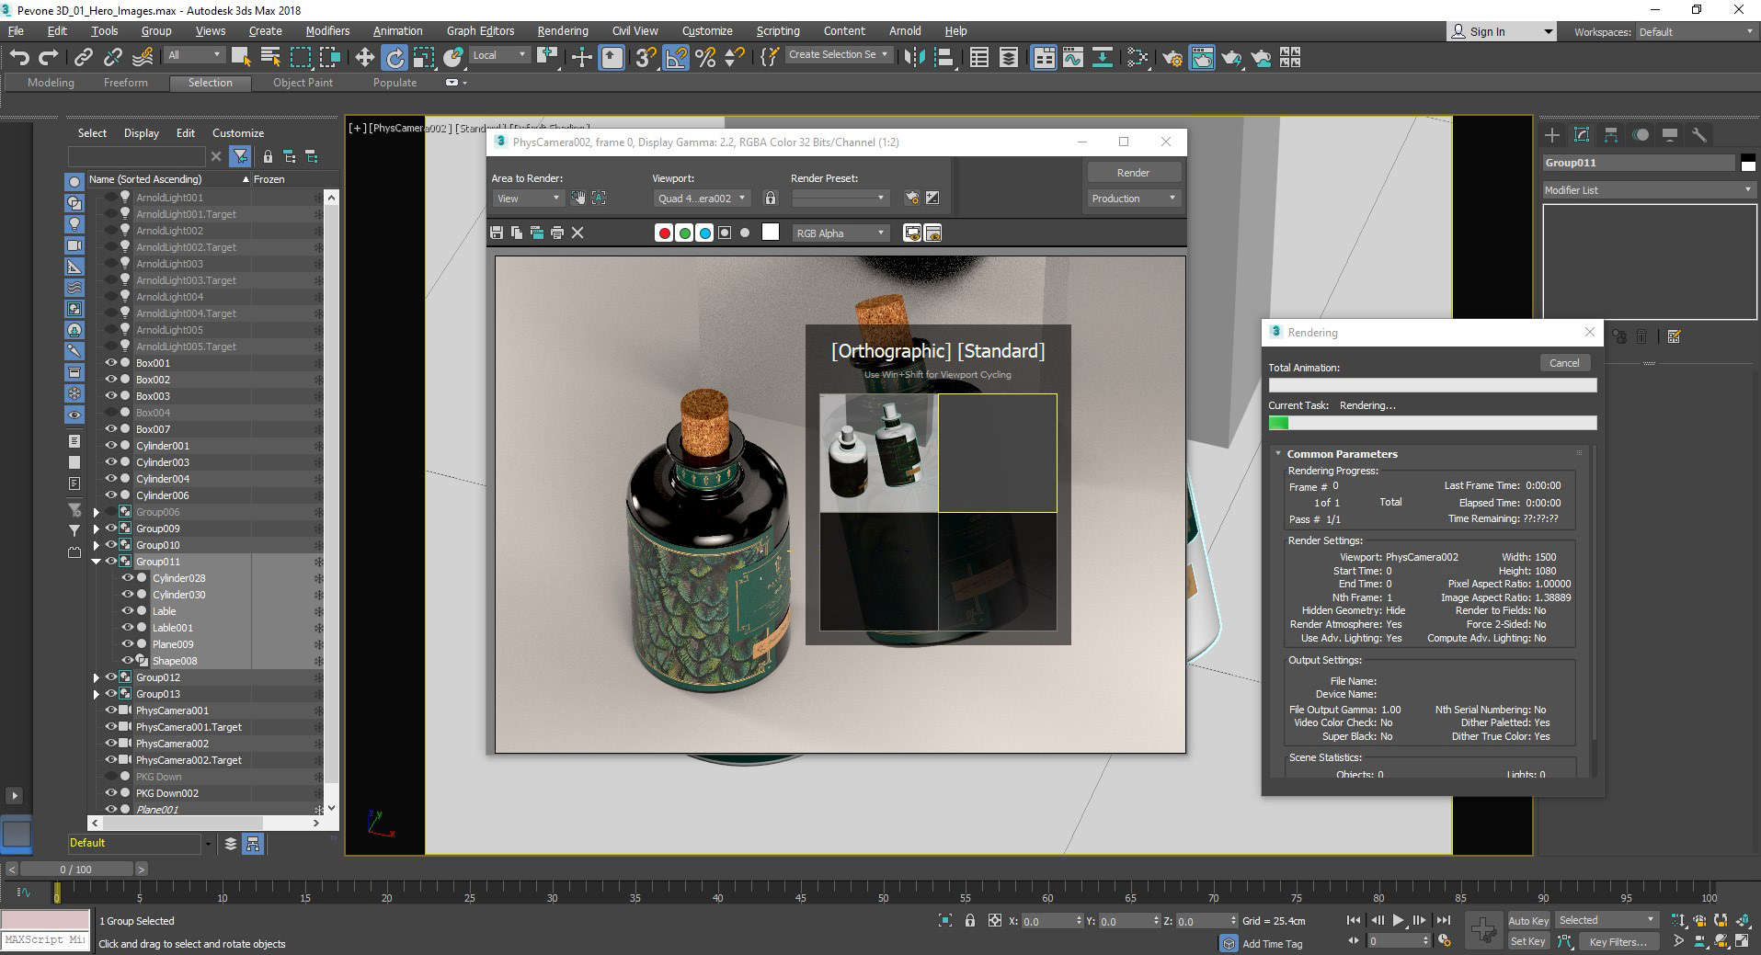Click the rectangular selection region icon
This screenshot has height=955, width=1761.
tap(301, 57)
